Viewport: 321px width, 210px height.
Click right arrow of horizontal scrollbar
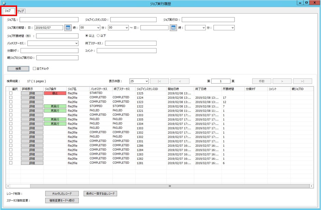311,186
